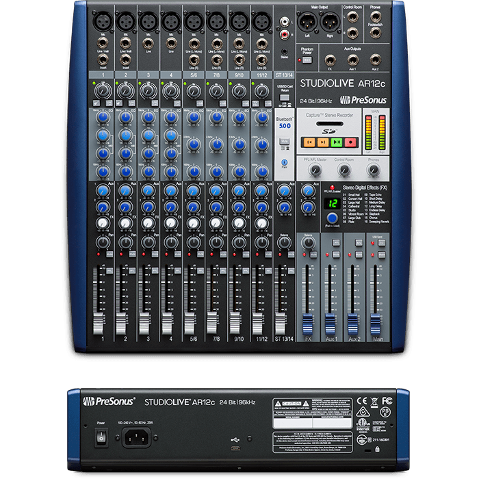The width and height of the screenshot is (479, 479).
Task: Select the rear IEC power inlet
Action: (137, 437)
